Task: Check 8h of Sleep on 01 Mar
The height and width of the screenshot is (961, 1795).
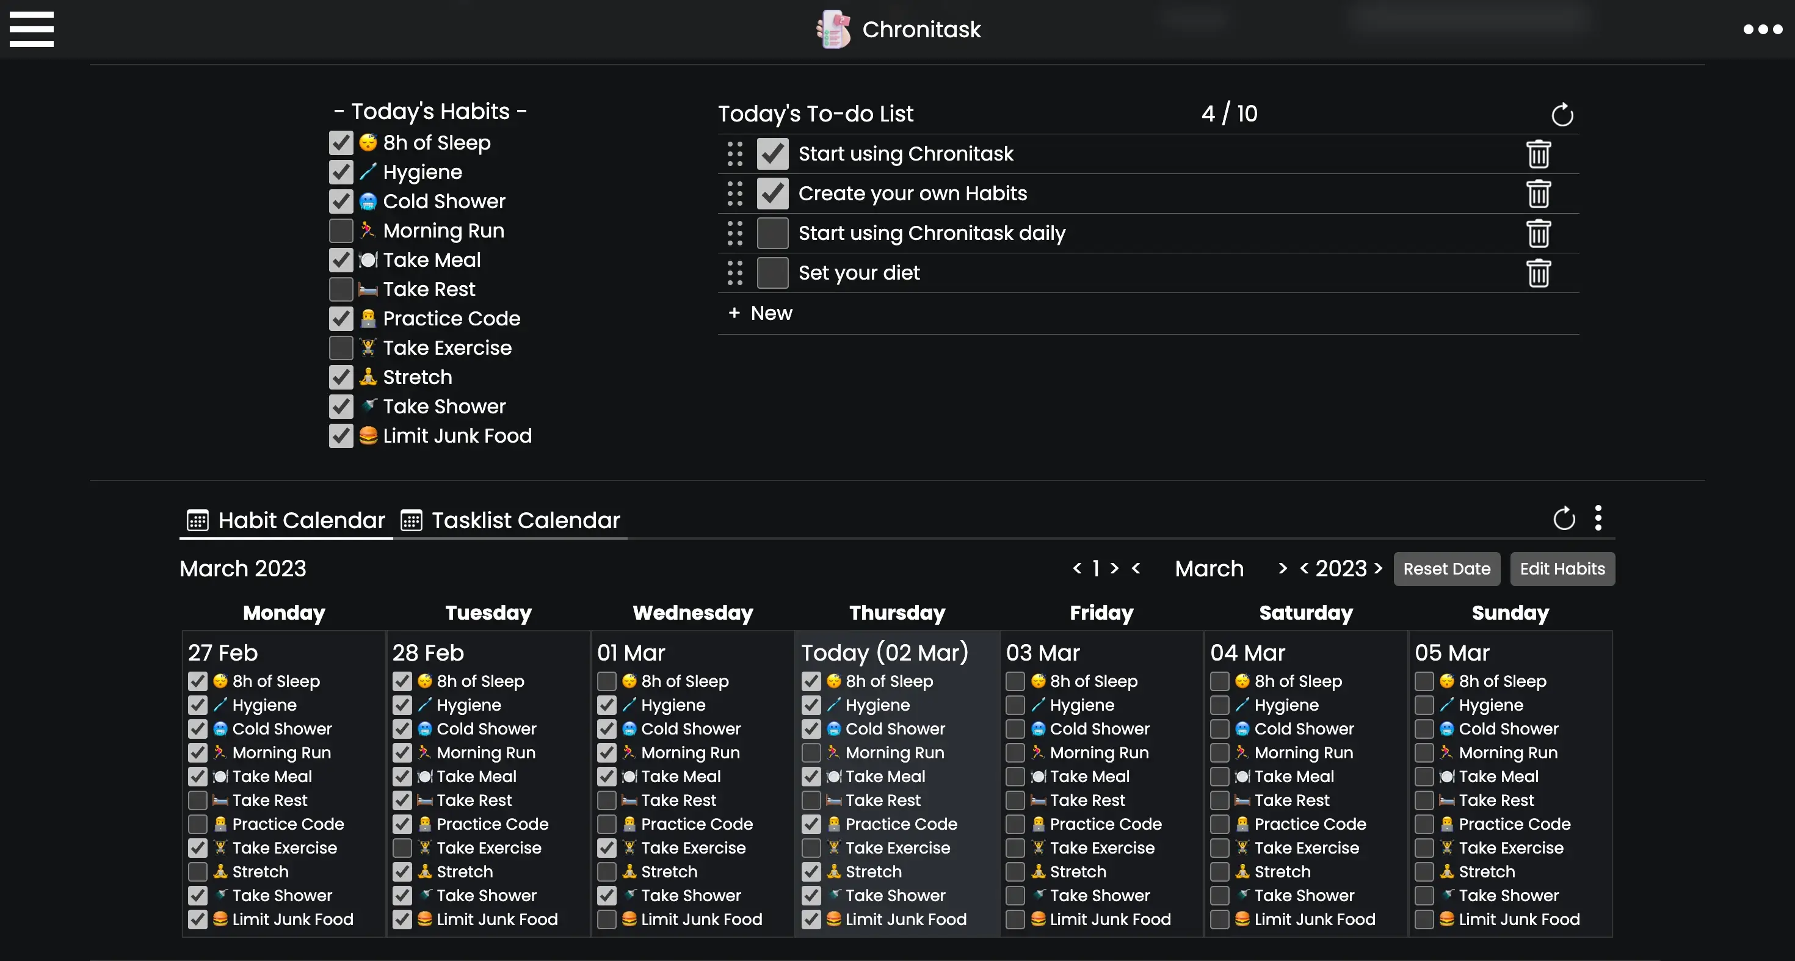Action: (607, 681)
